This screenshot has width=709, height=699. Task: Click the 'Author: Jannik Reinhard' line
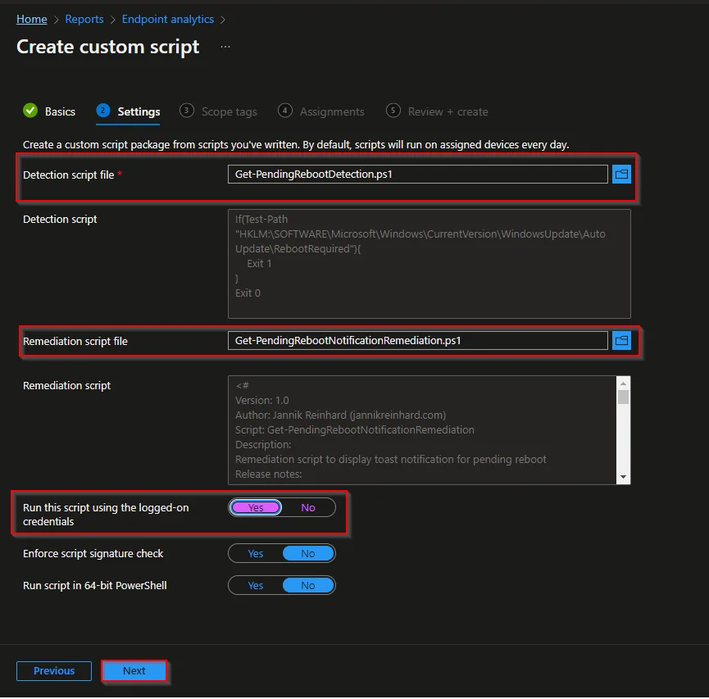tap(340, 415)
